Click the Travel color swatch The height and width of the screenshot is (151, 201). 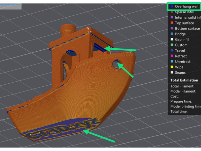pos(172,50)
